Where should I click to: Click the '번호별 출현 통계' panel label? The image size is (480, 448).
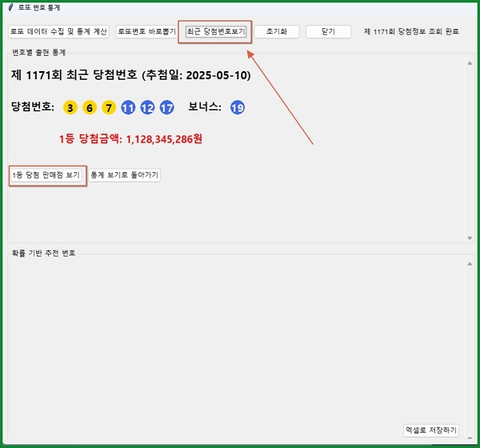[38, 52]
